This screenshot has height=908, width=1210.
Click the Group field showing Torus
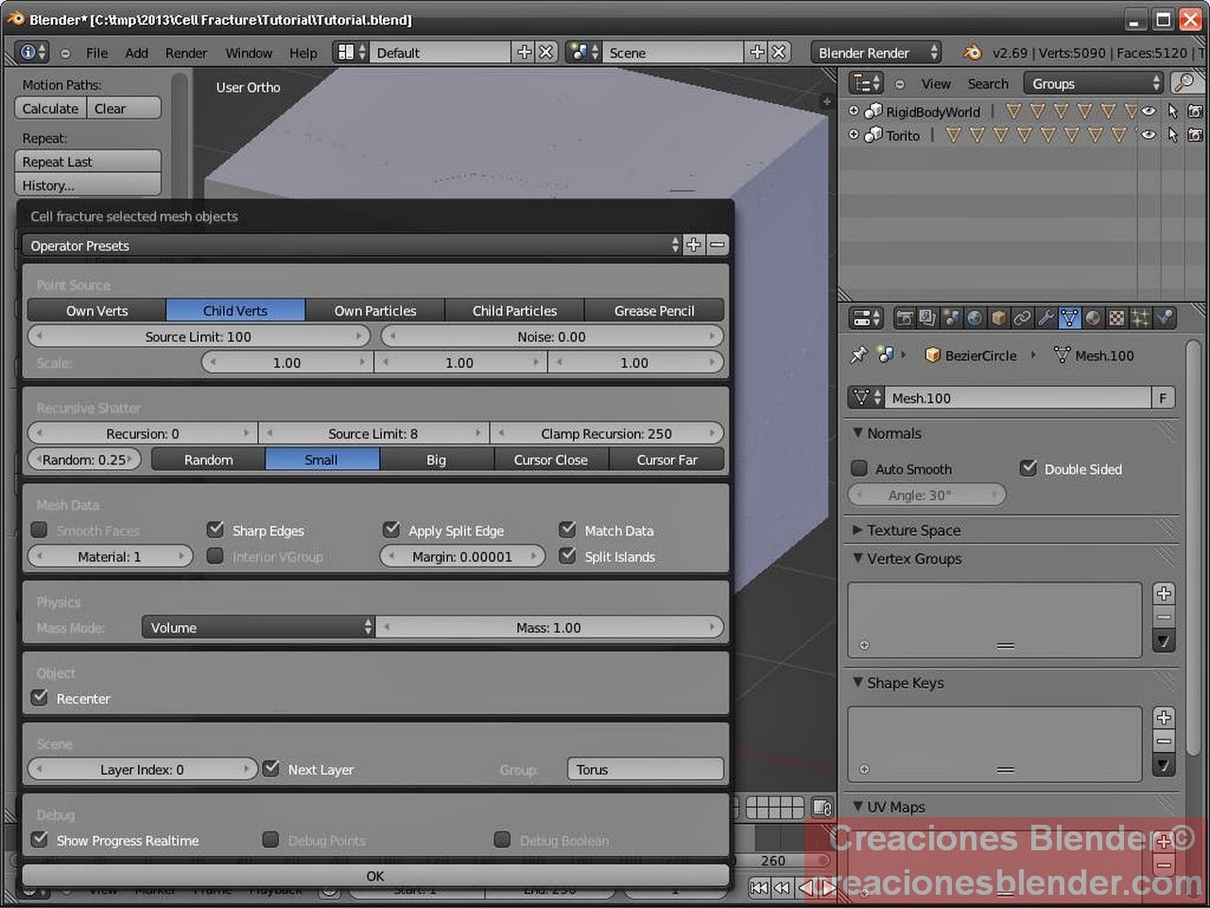pos(645,769)
